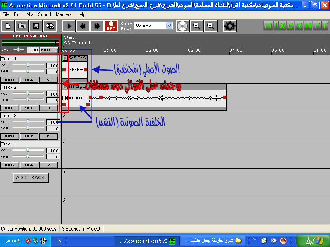330x247 pixels.
Task: Fast forward the project playback
Action: point(97,26)
